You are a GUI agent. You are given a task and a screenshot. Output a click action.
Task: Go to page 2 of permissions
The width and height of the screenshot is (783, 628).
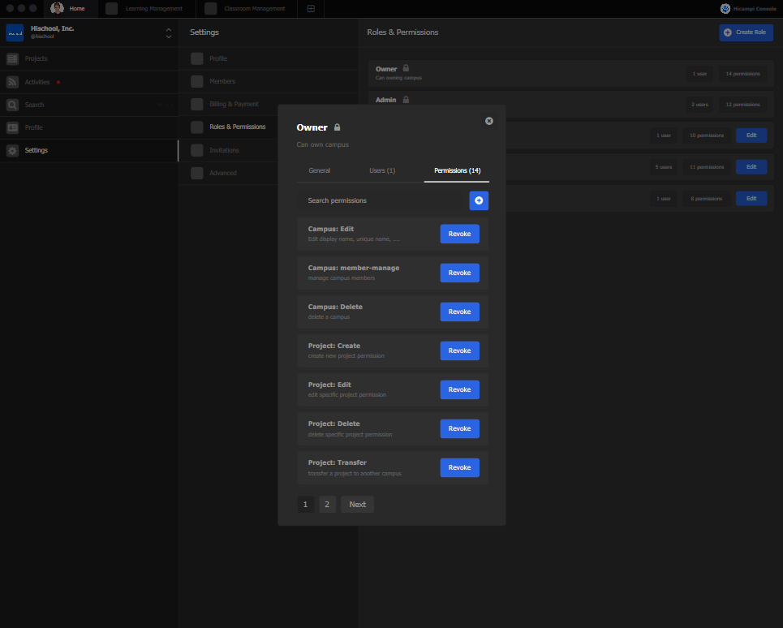[x=327, y=505]
